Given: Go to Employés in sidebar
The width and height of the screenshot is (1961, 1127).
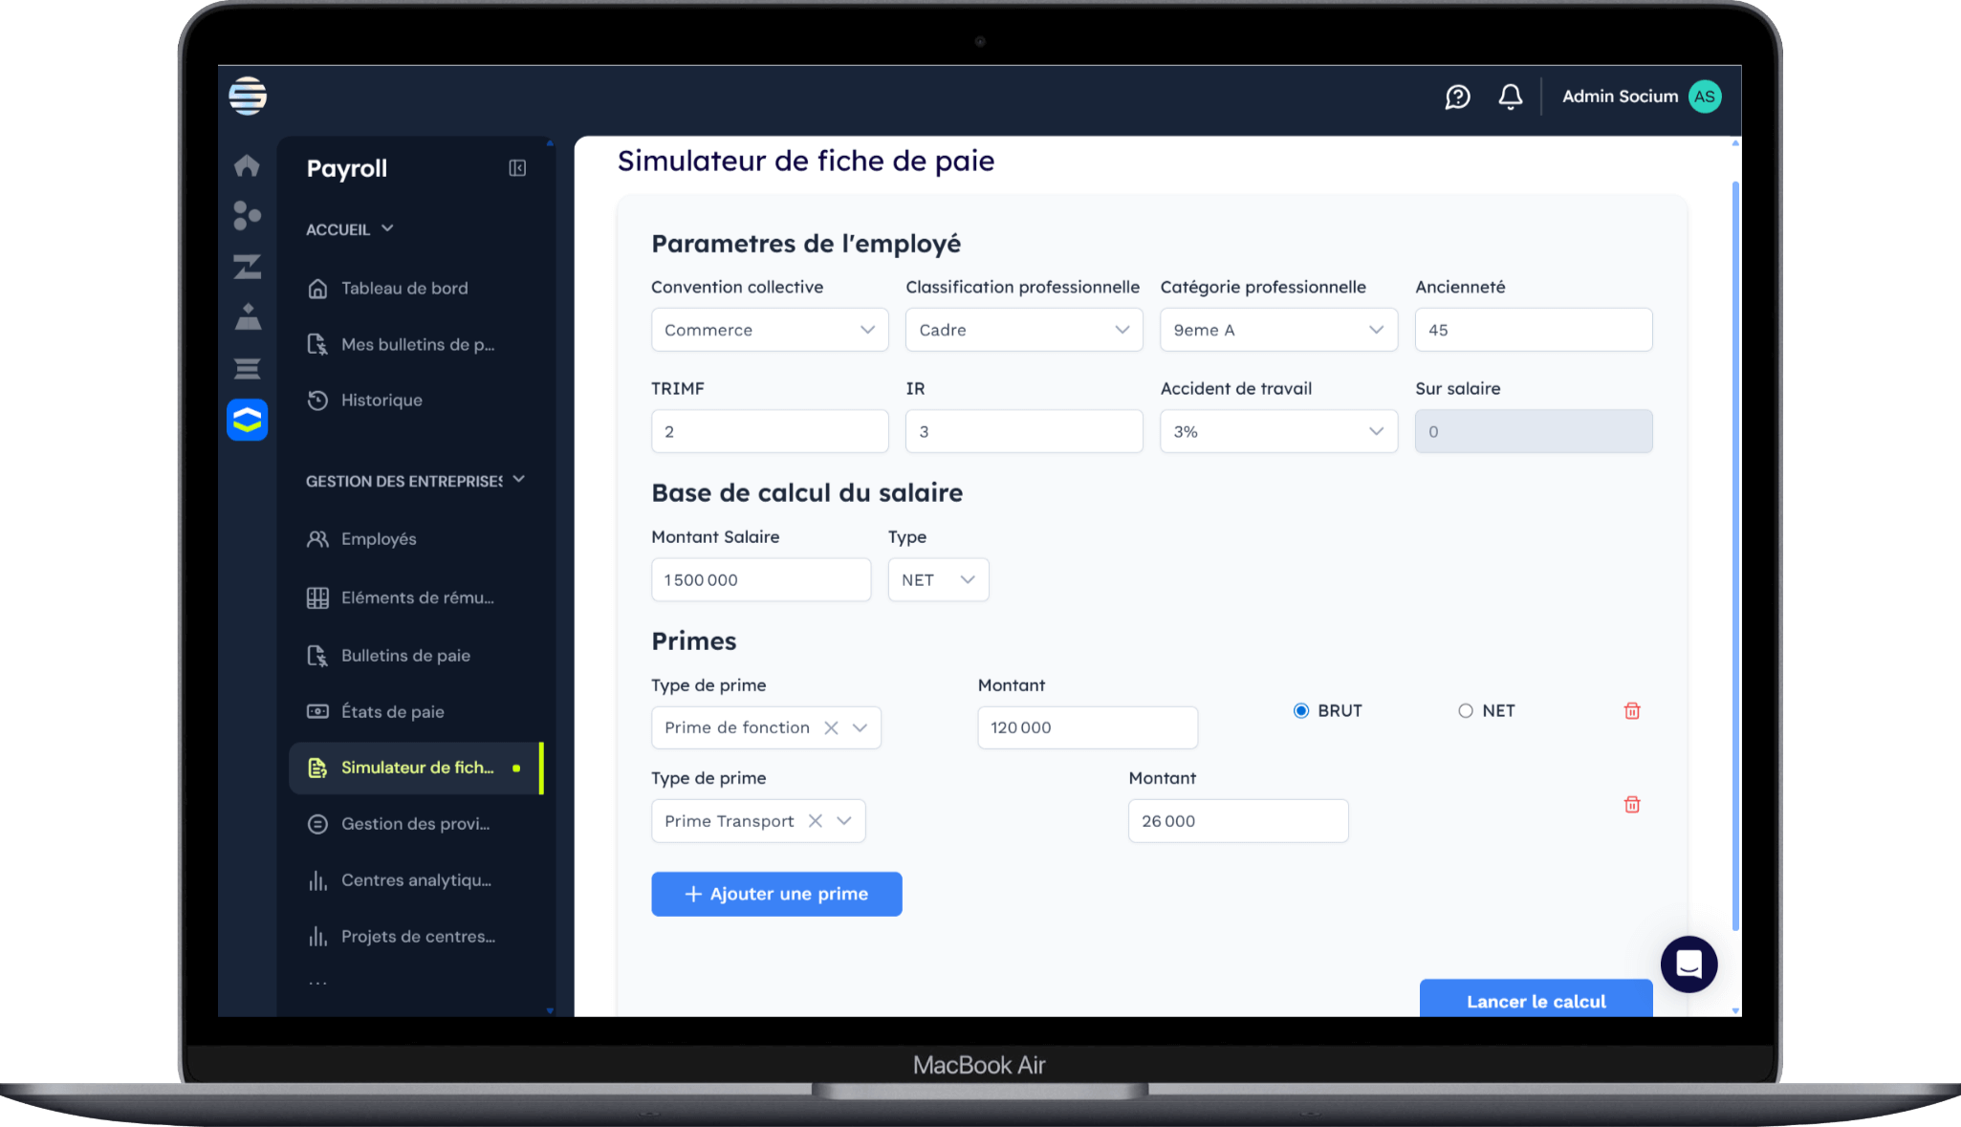Looking at the screenshot, I should pyautogui.click(x=379, y=539).
